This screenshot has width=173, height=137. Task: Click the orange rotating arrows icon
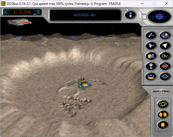[x=163, y=104]
